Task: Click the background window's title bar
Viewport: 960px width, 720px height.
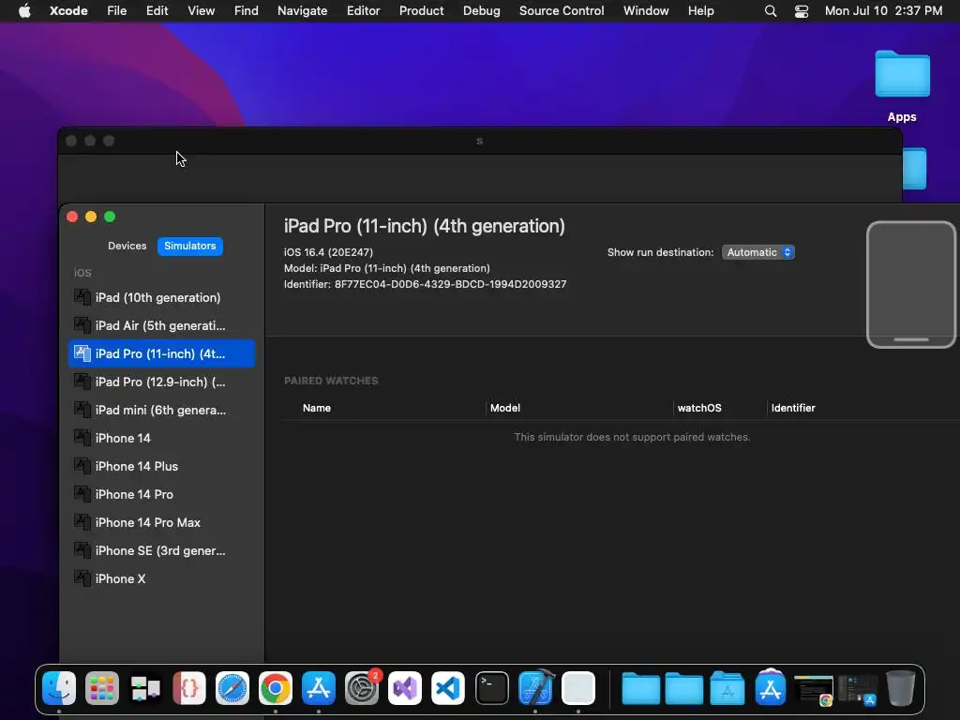Action: (x=479, y=141)
